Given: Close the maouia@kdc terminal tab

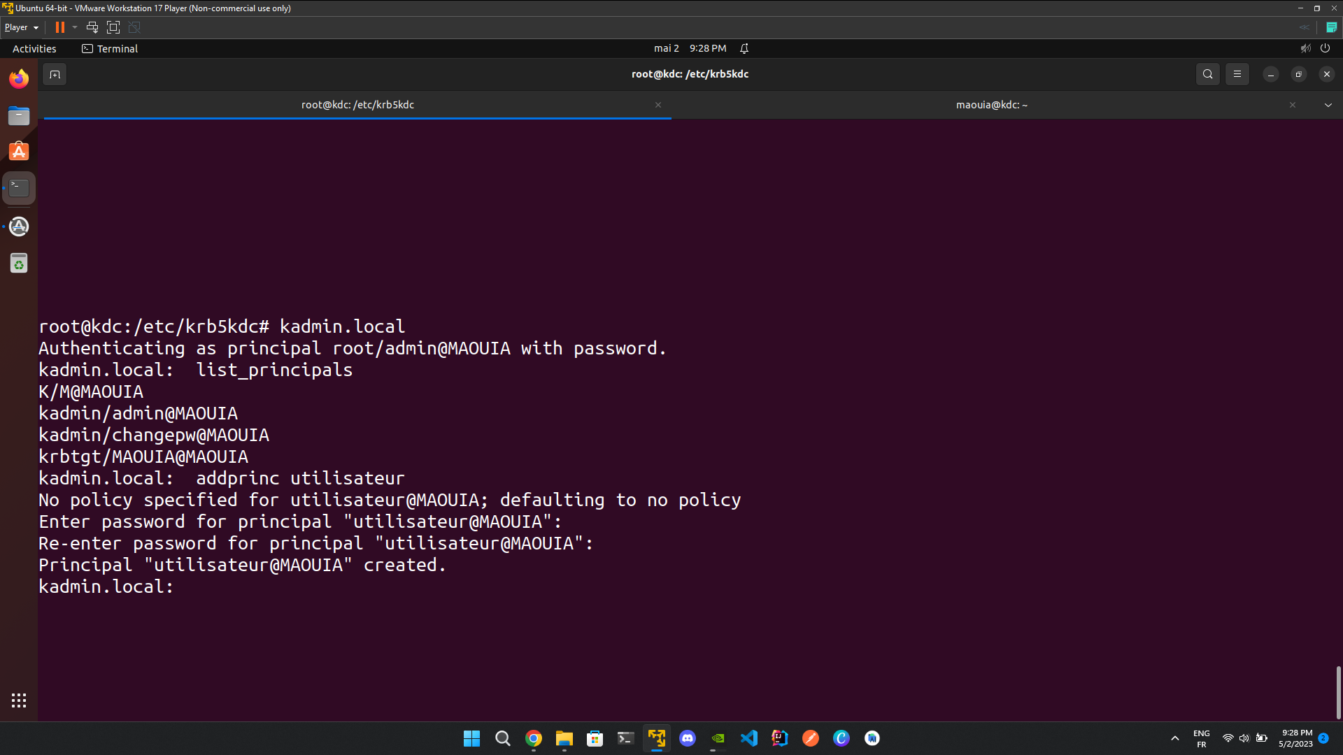Looking at the screenshot, I should tap(1293, 105).
